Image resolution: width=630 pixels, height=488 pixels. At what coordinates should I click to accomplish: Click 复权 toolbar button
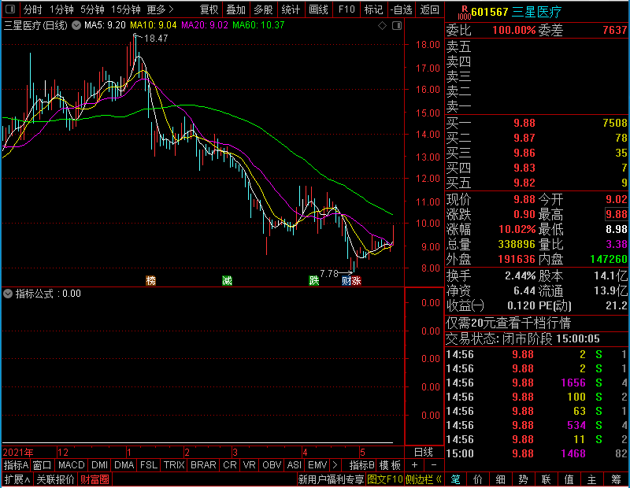pyautogui.click(x=209, y=9)
